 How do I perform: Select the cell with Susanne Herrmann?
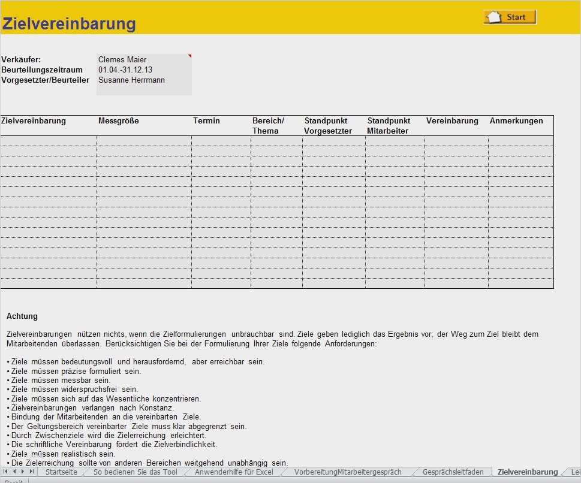(144, 80)
